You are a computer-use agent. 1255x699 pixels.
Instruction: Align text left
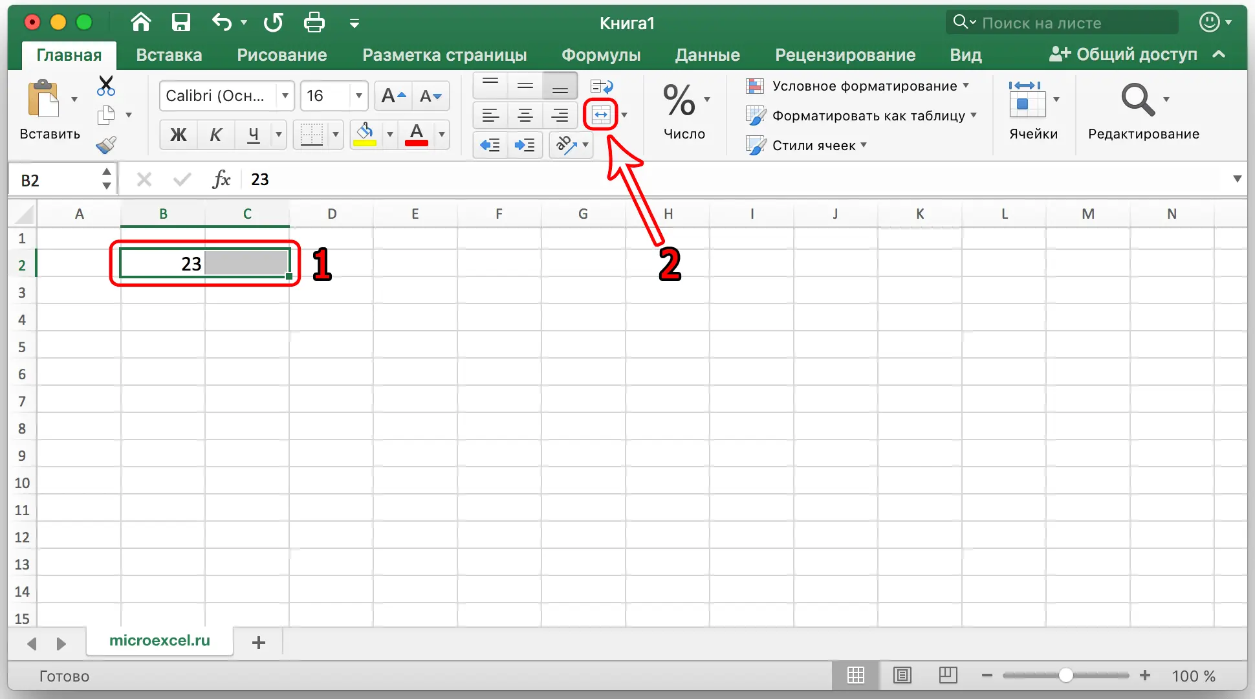[490, 116]
